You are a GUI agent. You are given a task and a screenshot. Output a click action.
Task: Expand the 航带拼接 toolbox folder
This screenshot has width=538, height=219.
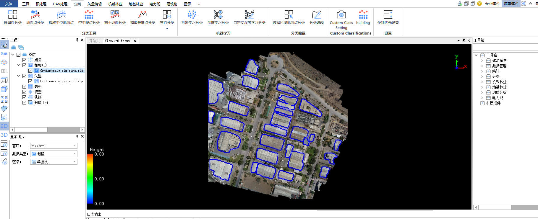click(x=482, y=61)
